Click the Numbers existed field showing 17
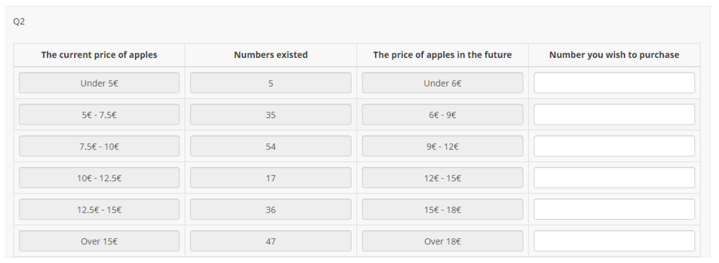 pos(270,178)
